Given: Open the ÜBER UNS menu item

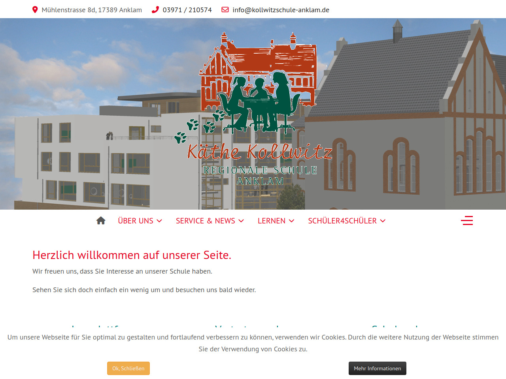Looking at the screenshot, I should (x=136, y=221).
